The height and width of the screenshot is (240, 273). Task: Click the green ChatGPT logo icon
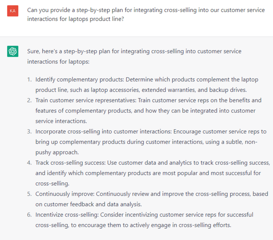13,51
